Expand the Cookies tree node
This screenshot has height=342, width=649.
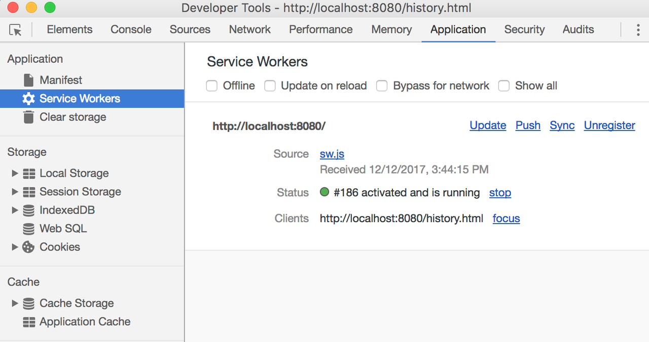pyautogui.click(x=15, y=247)
